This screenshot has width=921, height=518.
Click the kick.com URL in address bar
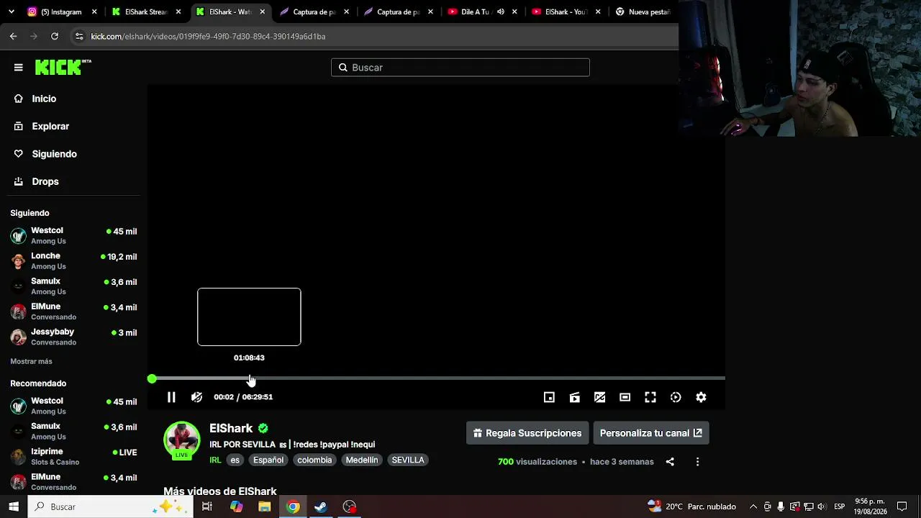tap(208, 36)
